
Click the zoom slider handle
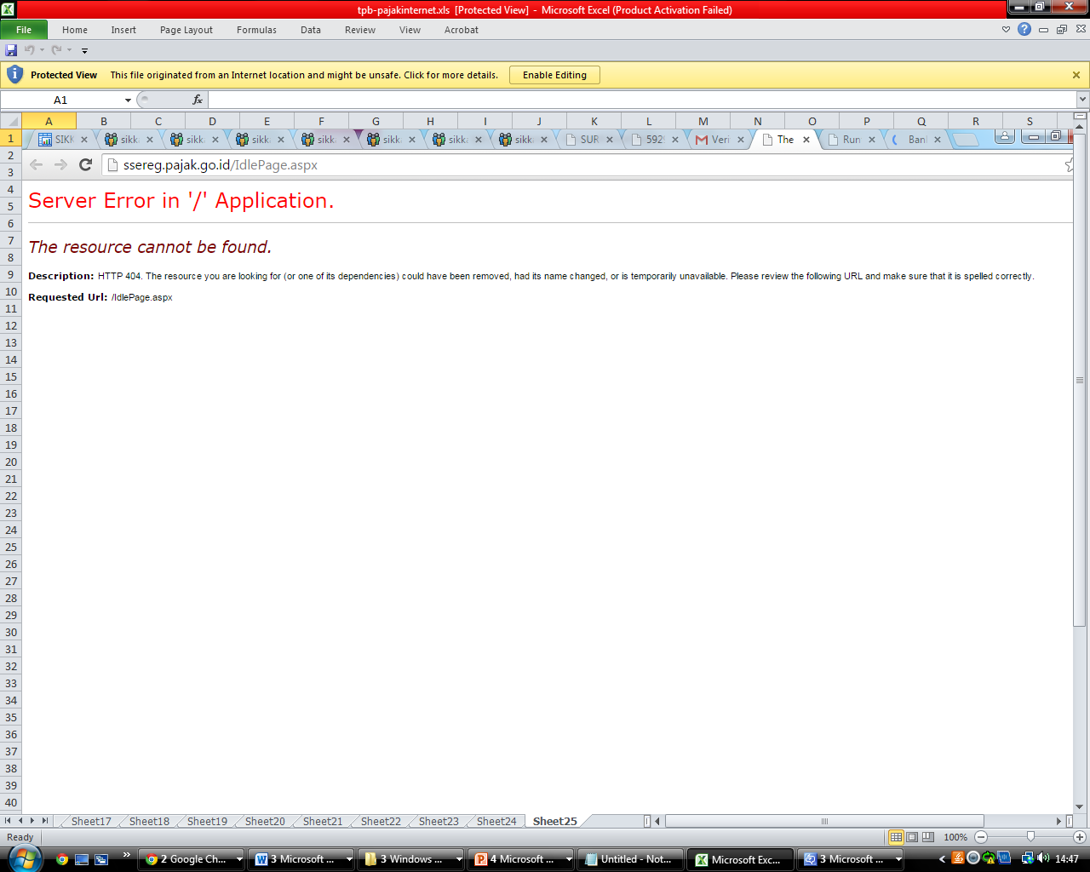click(1030, 837)
